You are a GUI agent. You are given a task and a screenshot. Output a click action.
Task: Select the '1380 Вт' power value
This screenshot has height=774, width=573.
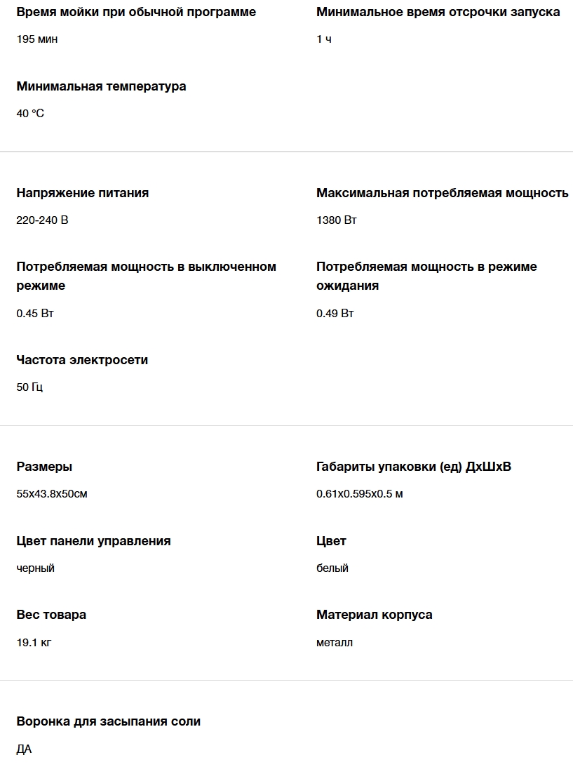(x=336, y=220)
